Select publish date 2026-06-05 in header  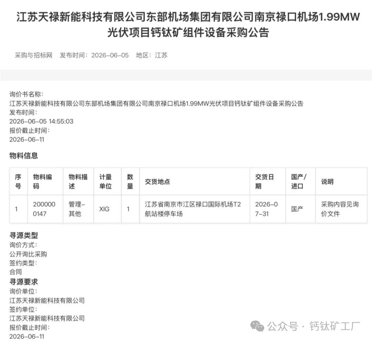pos(110,55)
